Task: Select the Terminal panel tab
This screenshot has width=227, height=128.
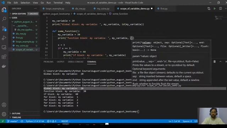Action: [92, 62]
